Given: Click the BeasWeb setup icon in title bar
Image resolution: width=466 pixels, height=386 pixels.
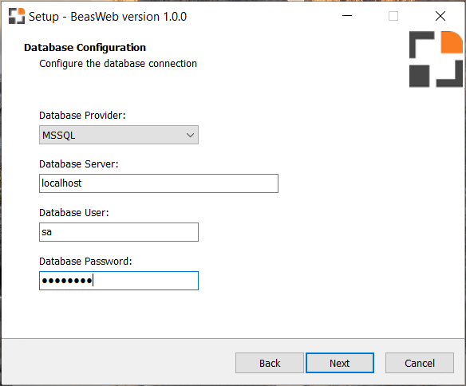Looking at the screenshot, I should (x=17, y=16).
